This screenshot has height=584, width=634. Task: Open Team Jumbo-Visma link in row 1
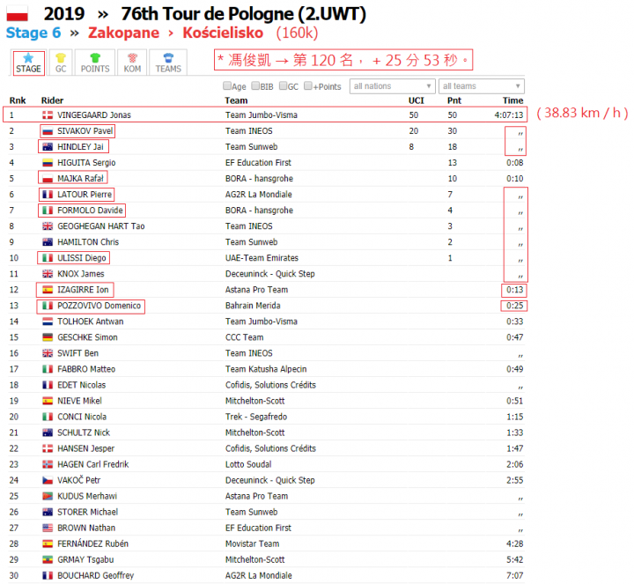pyautogui.click(x=262, y=115)
